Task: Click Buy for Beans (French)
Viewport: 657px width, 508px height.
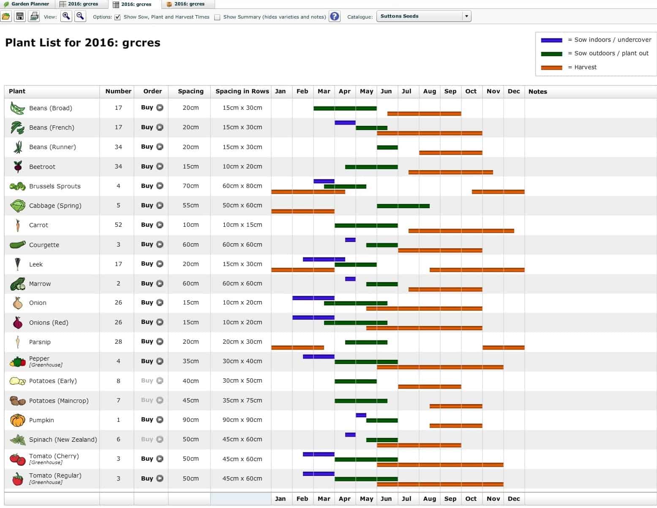Action: point(152,127)
